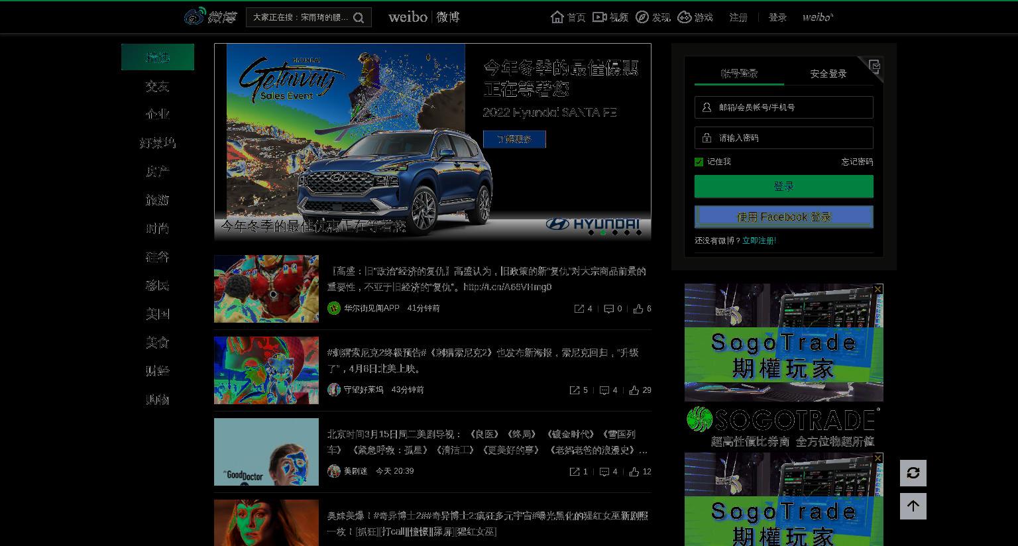Click 注册 in the top navigation
The image size is (1018, 546).
point(738,17)
